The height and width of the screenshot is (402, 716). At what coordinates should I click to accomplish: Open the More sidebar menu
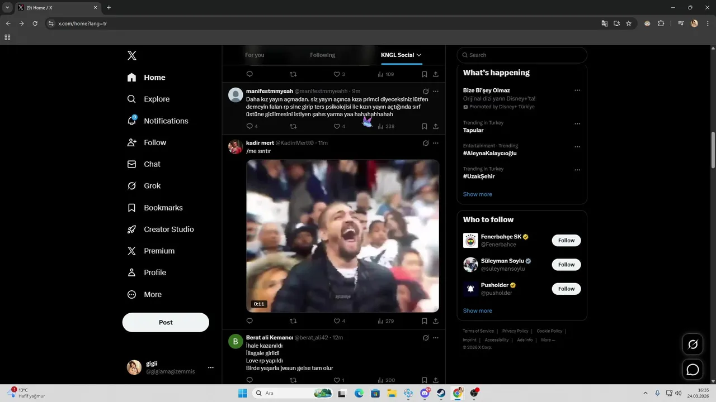click(x=145, y=294)
